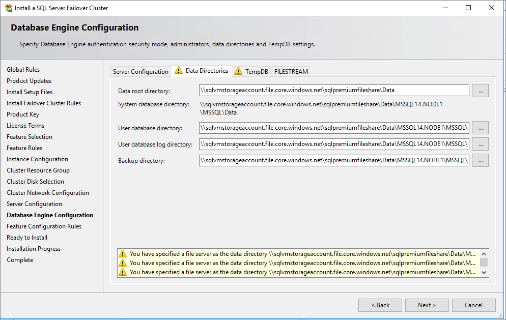Click the warning icon next to second file server message
This screenshot has width=506, height=320.
[123, 263]
